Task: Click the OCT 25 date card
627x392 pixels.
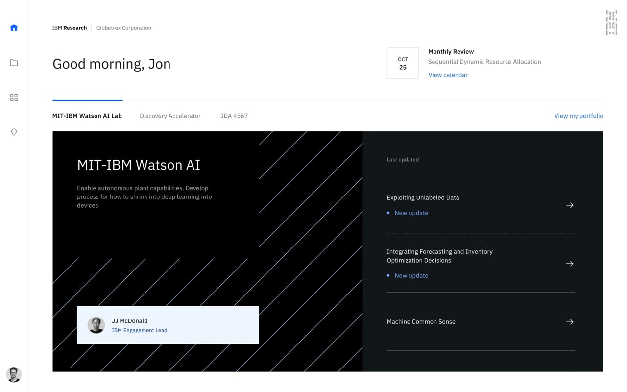Action: [x=402, y=63]
